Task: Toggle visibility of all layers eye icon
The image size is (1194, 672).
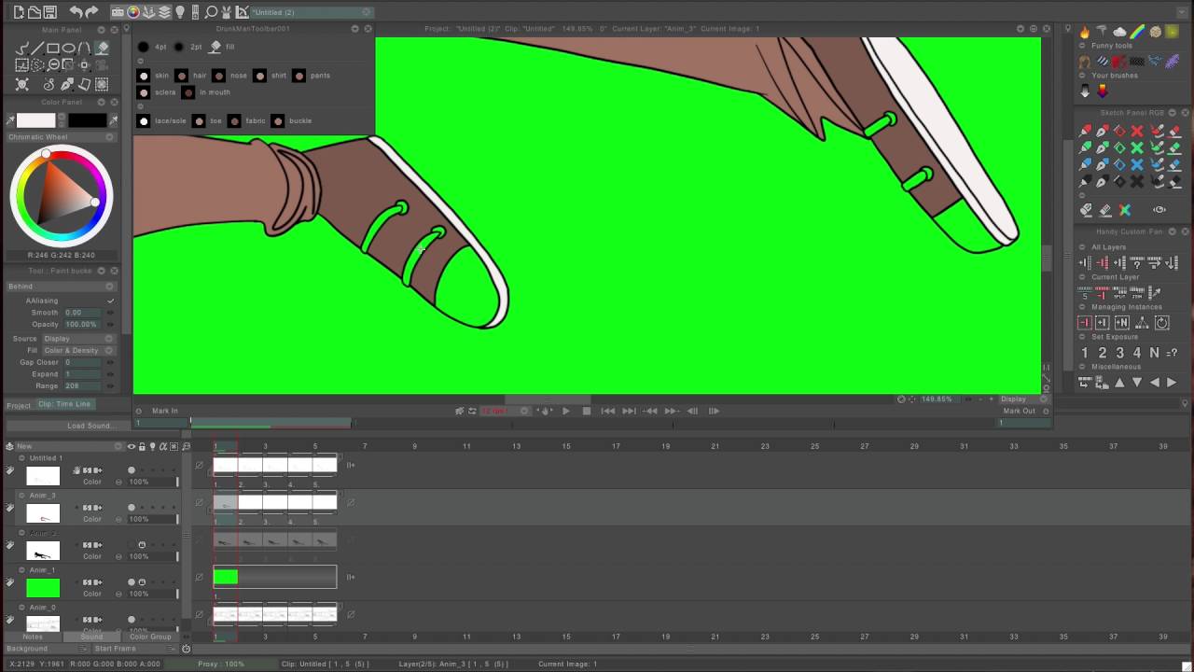Action: coord(131,446)
